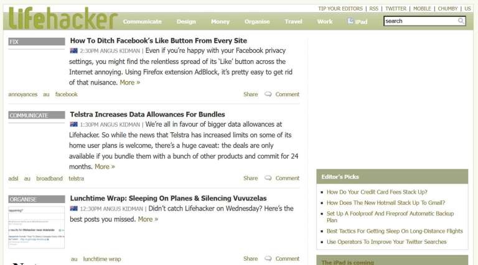Open the article How To Ditch Facebook's Like Button
The image size is (478, 265).
pyautogui.click(x=159, y=41)
